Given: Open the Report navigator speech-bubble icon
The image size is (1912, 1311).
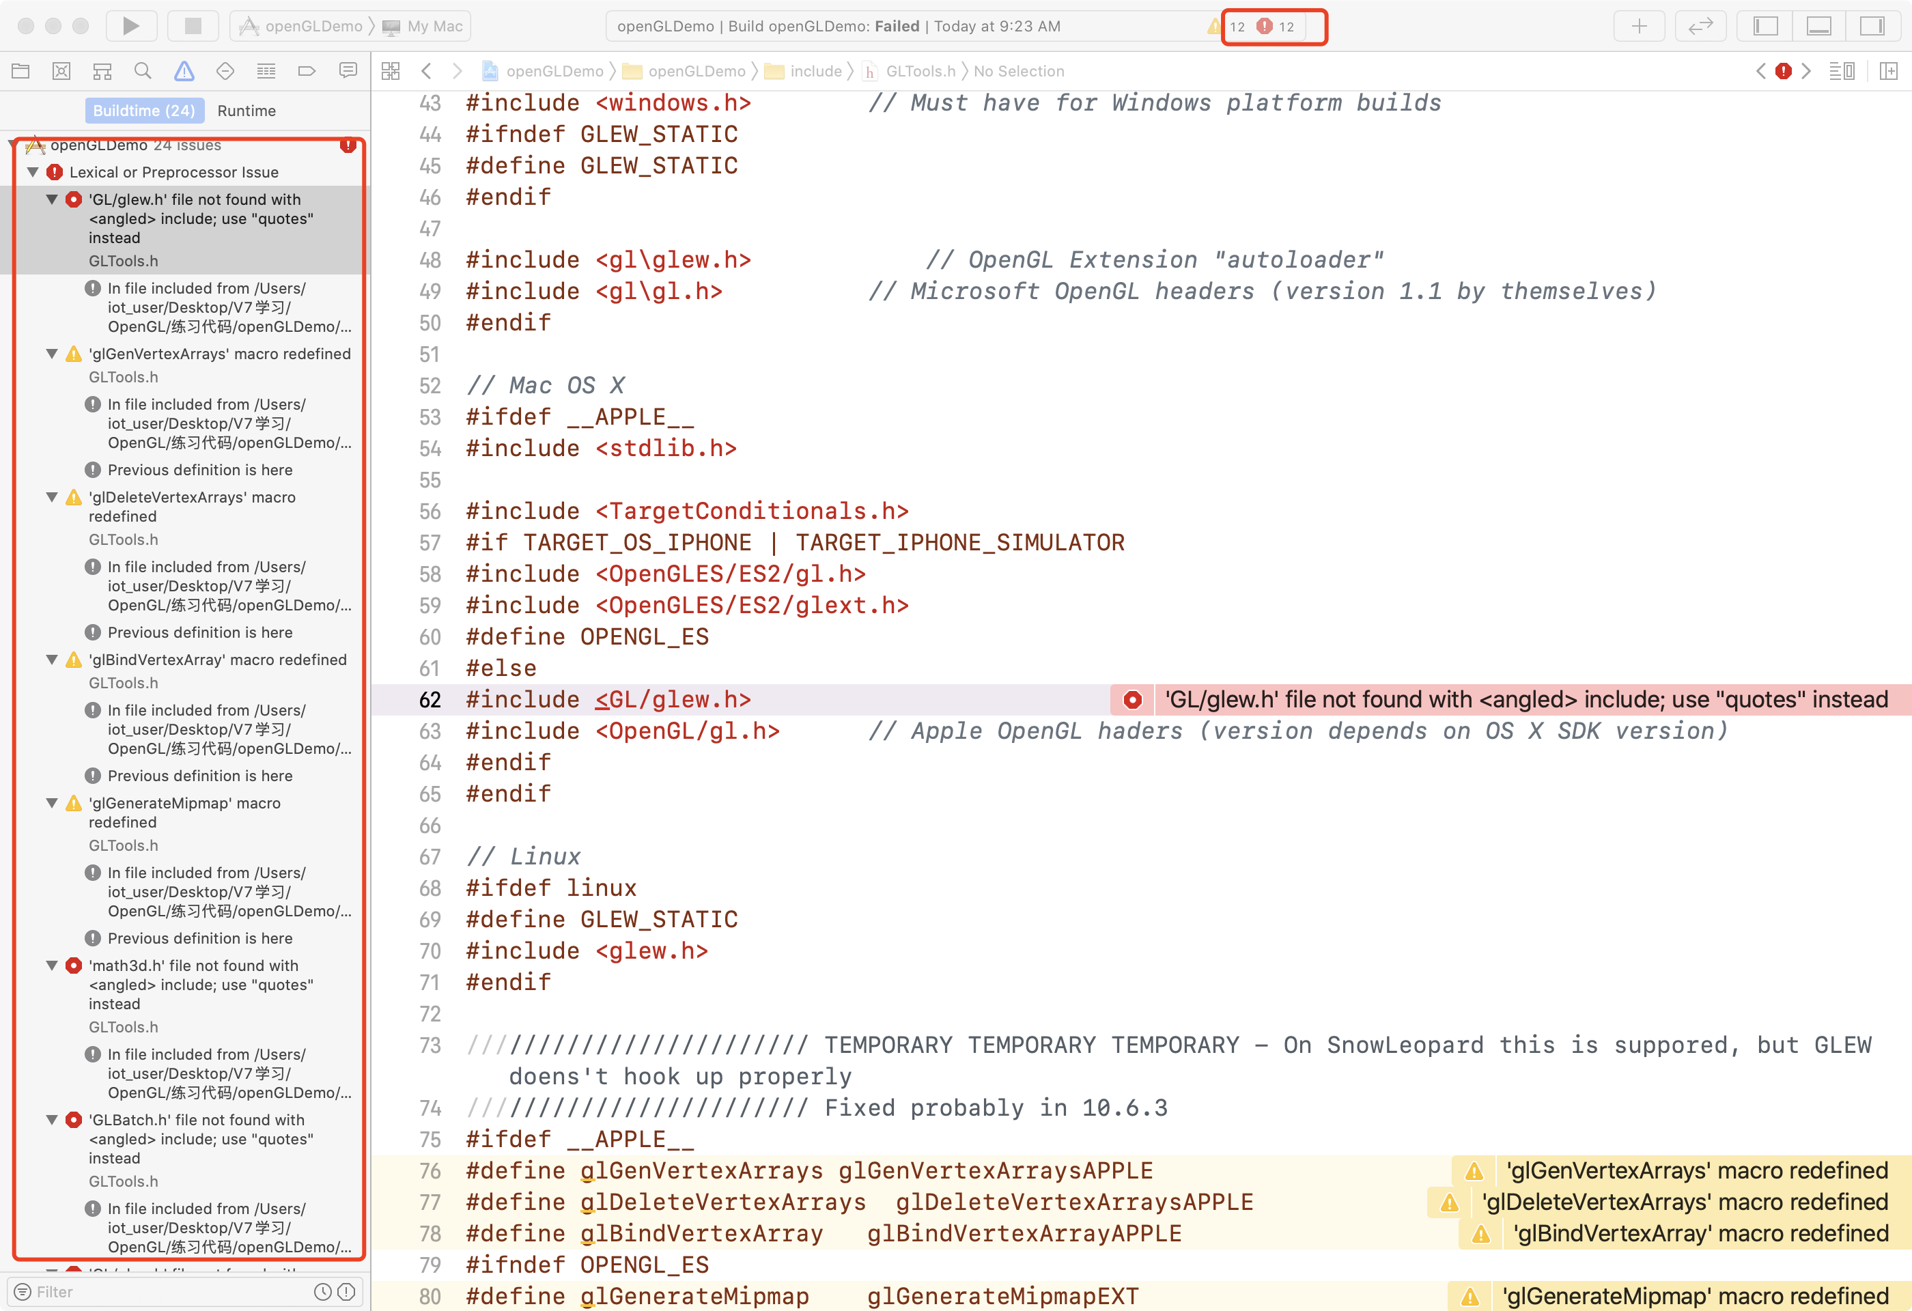Looking at the screenshot, I should (x=348, y=72).
